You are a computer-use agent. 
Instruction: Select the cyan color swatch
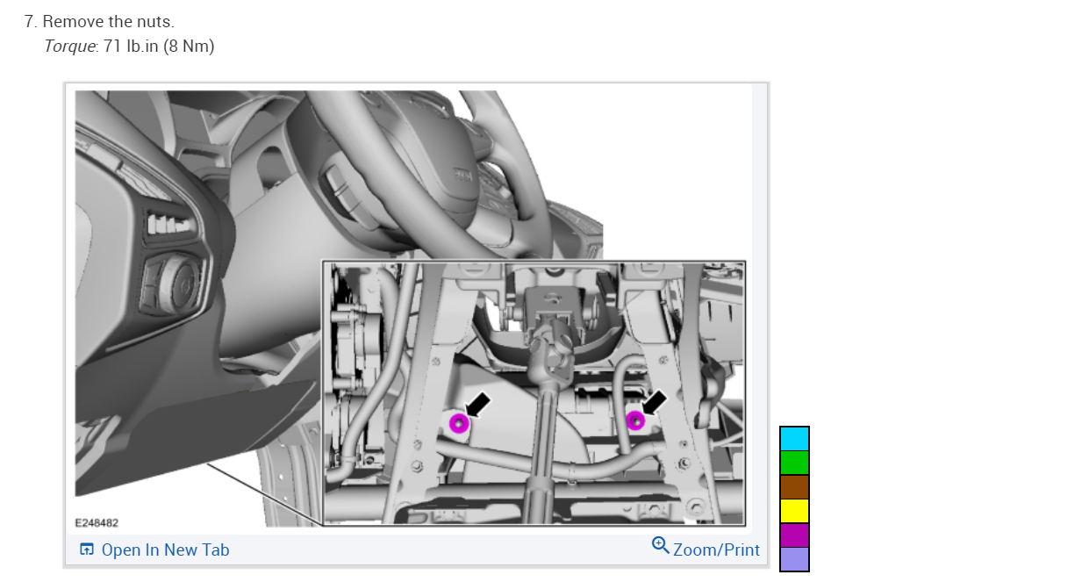pyautogui.click(x=794, y=439)
